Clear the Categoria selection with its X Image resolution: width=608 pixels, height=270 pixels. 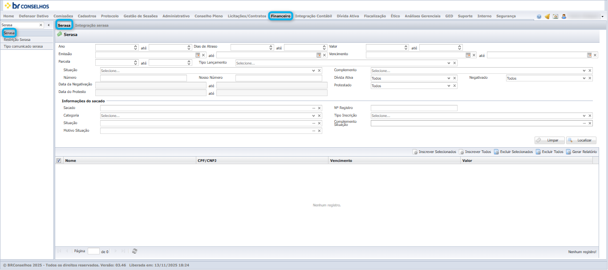coord(319,116)
